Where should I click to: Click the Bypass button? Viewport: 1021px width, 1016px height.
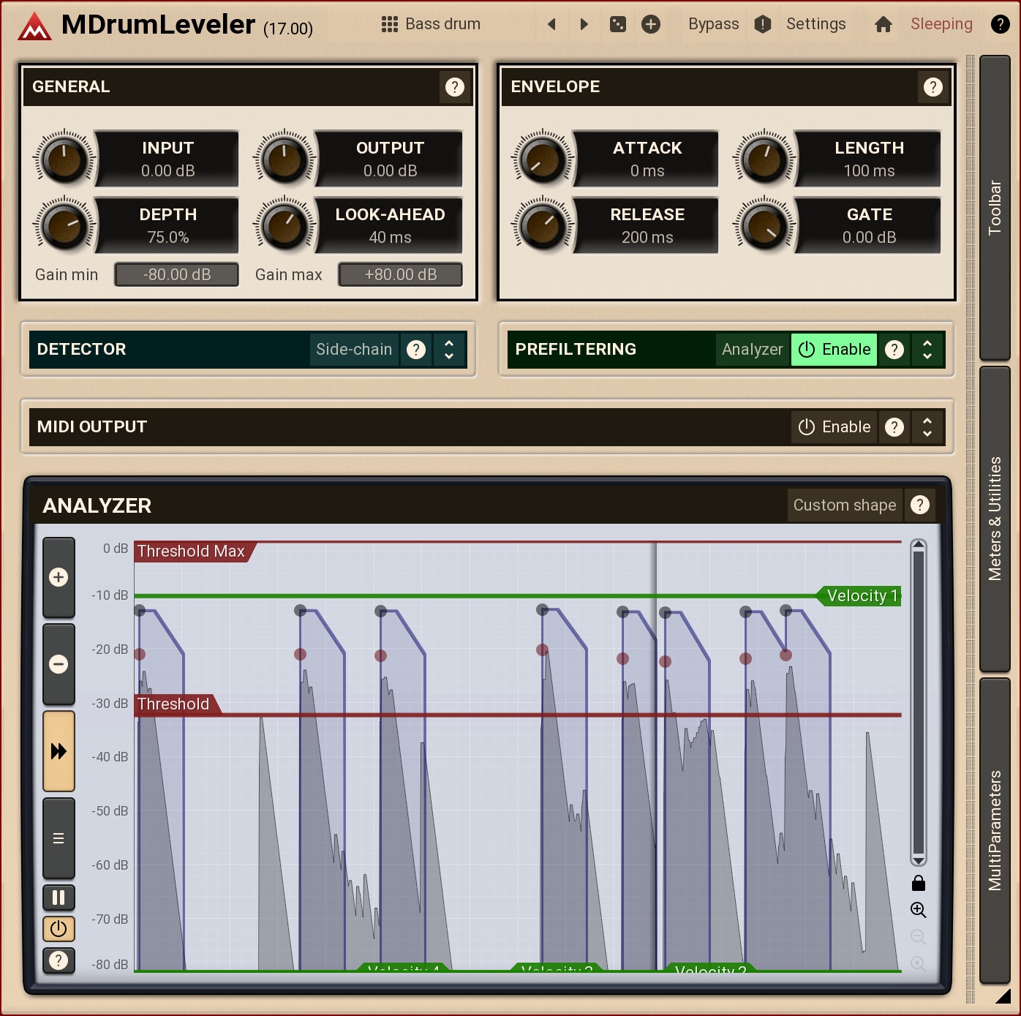713,24
